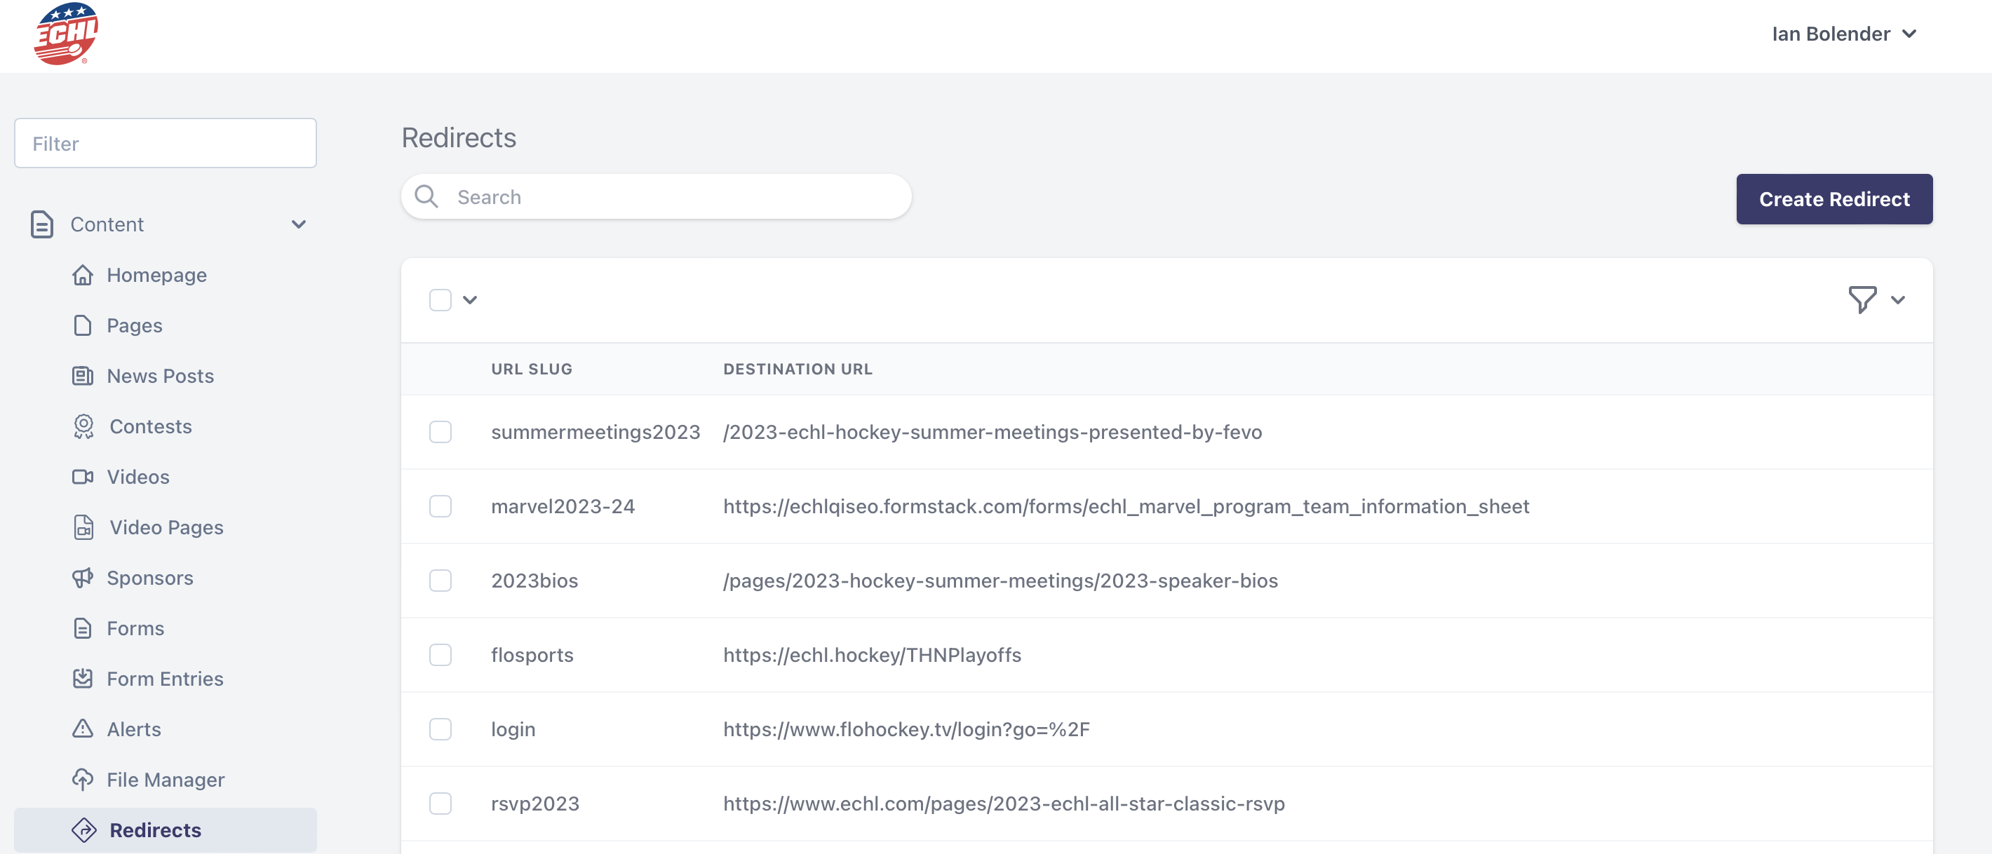Open News Posts section
1992x854 pixels.
pyautogui.click(x=160, y=376)
